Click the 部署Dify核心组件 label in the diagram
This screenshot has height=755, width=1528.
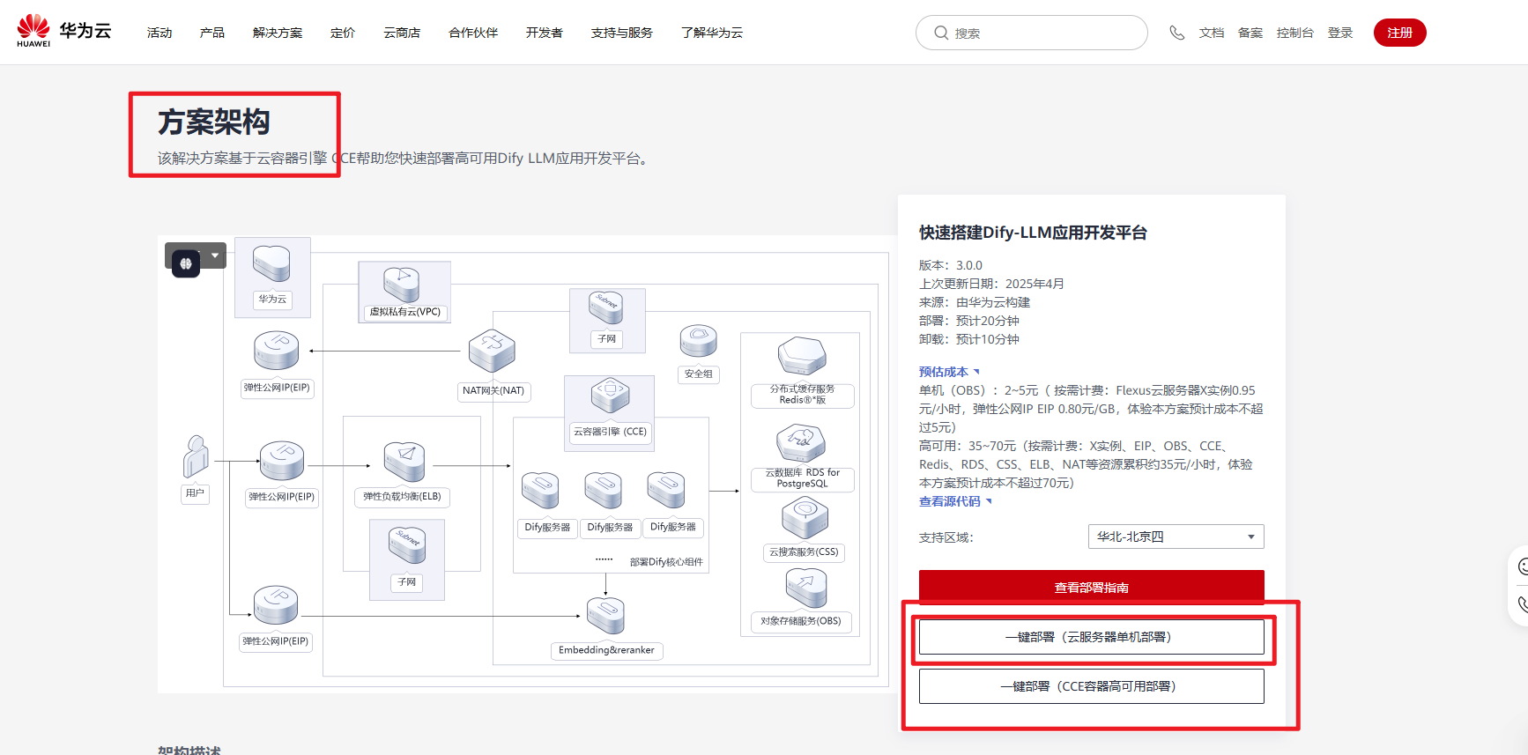point(666,562)
